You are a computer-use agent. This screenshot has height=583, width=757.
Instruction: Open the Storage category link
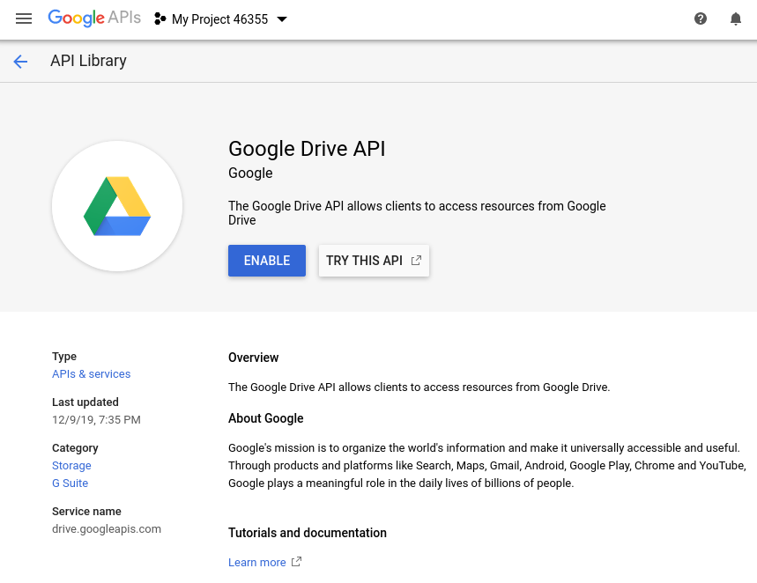71,466
